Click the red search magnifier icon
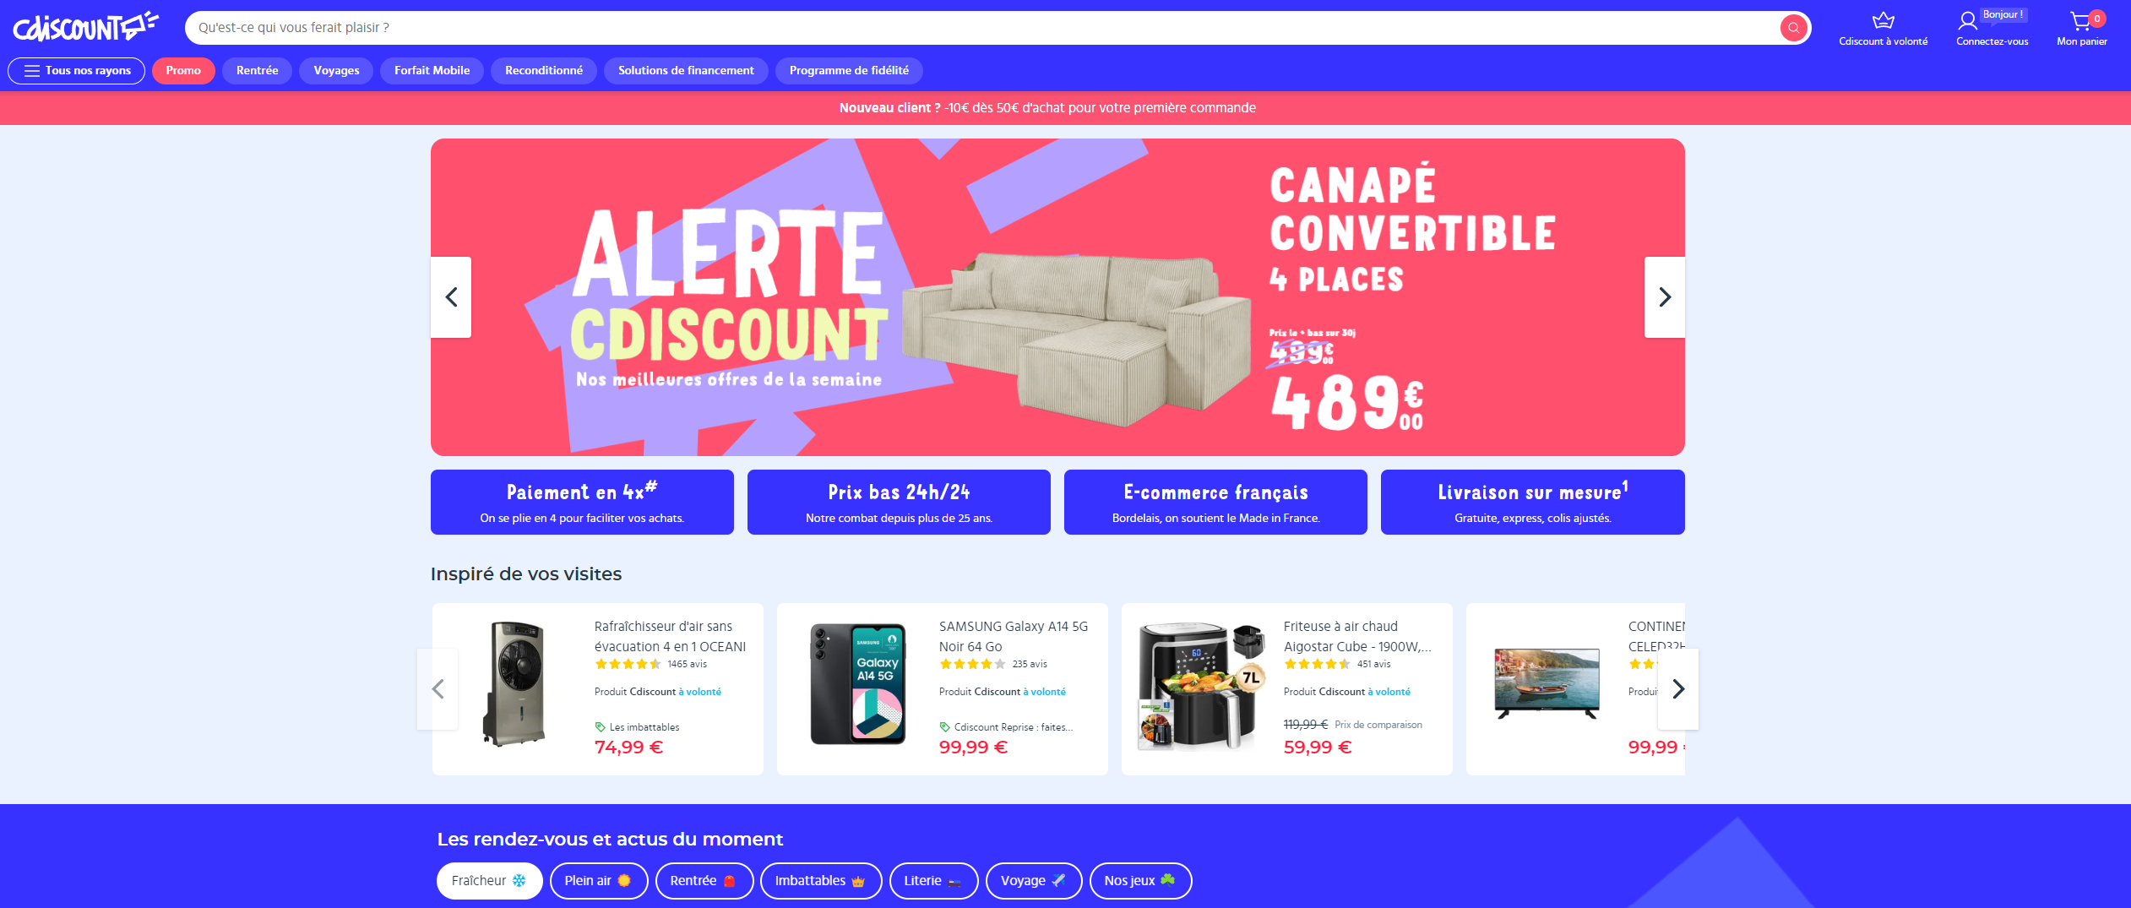2131x908 pixels. tap(1792, 28)
